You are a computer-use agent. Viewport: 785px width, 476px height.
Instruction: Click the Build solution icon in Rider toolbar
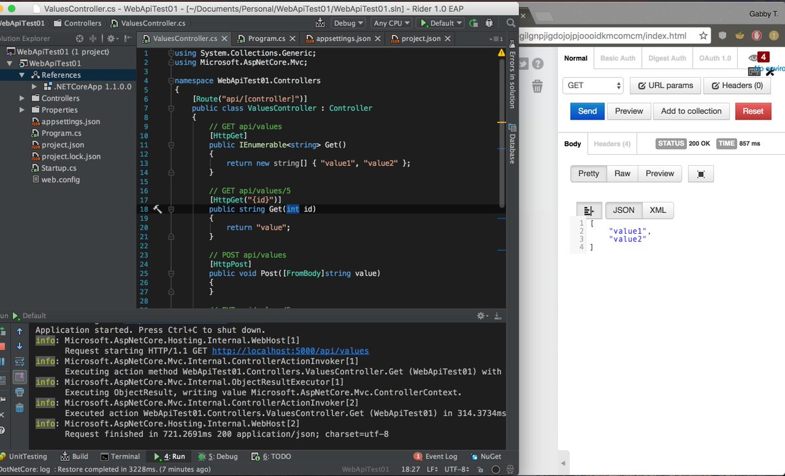pos(320,23)
